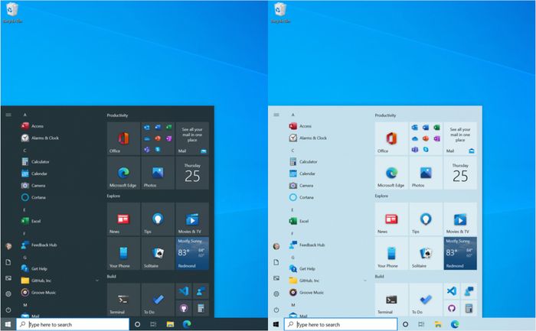Open the News tile in the dark Start menu
This screenshot has width=536, height=331.
[123, 219]
